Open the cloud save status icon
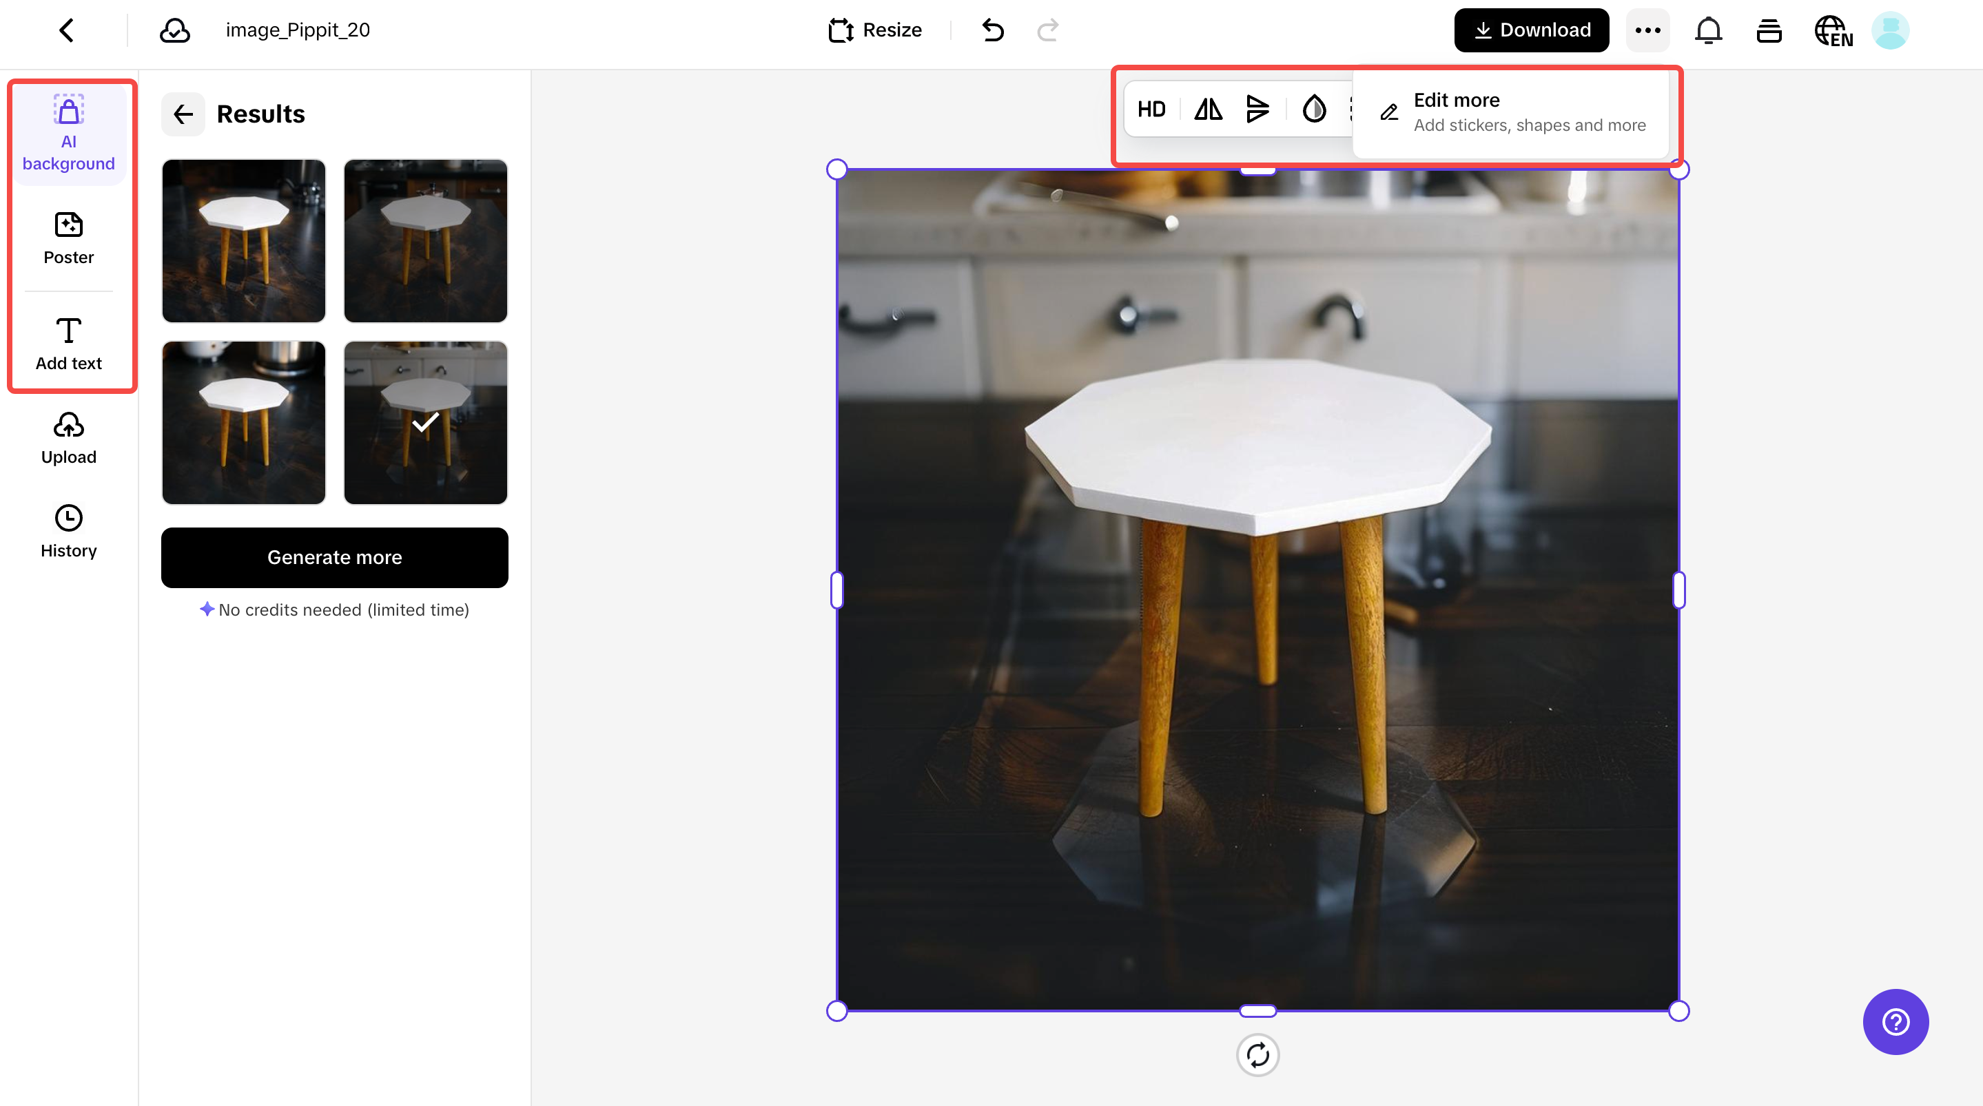Screen dimensions: 1983x1106 pyautogui.click(x=175, y=30)
